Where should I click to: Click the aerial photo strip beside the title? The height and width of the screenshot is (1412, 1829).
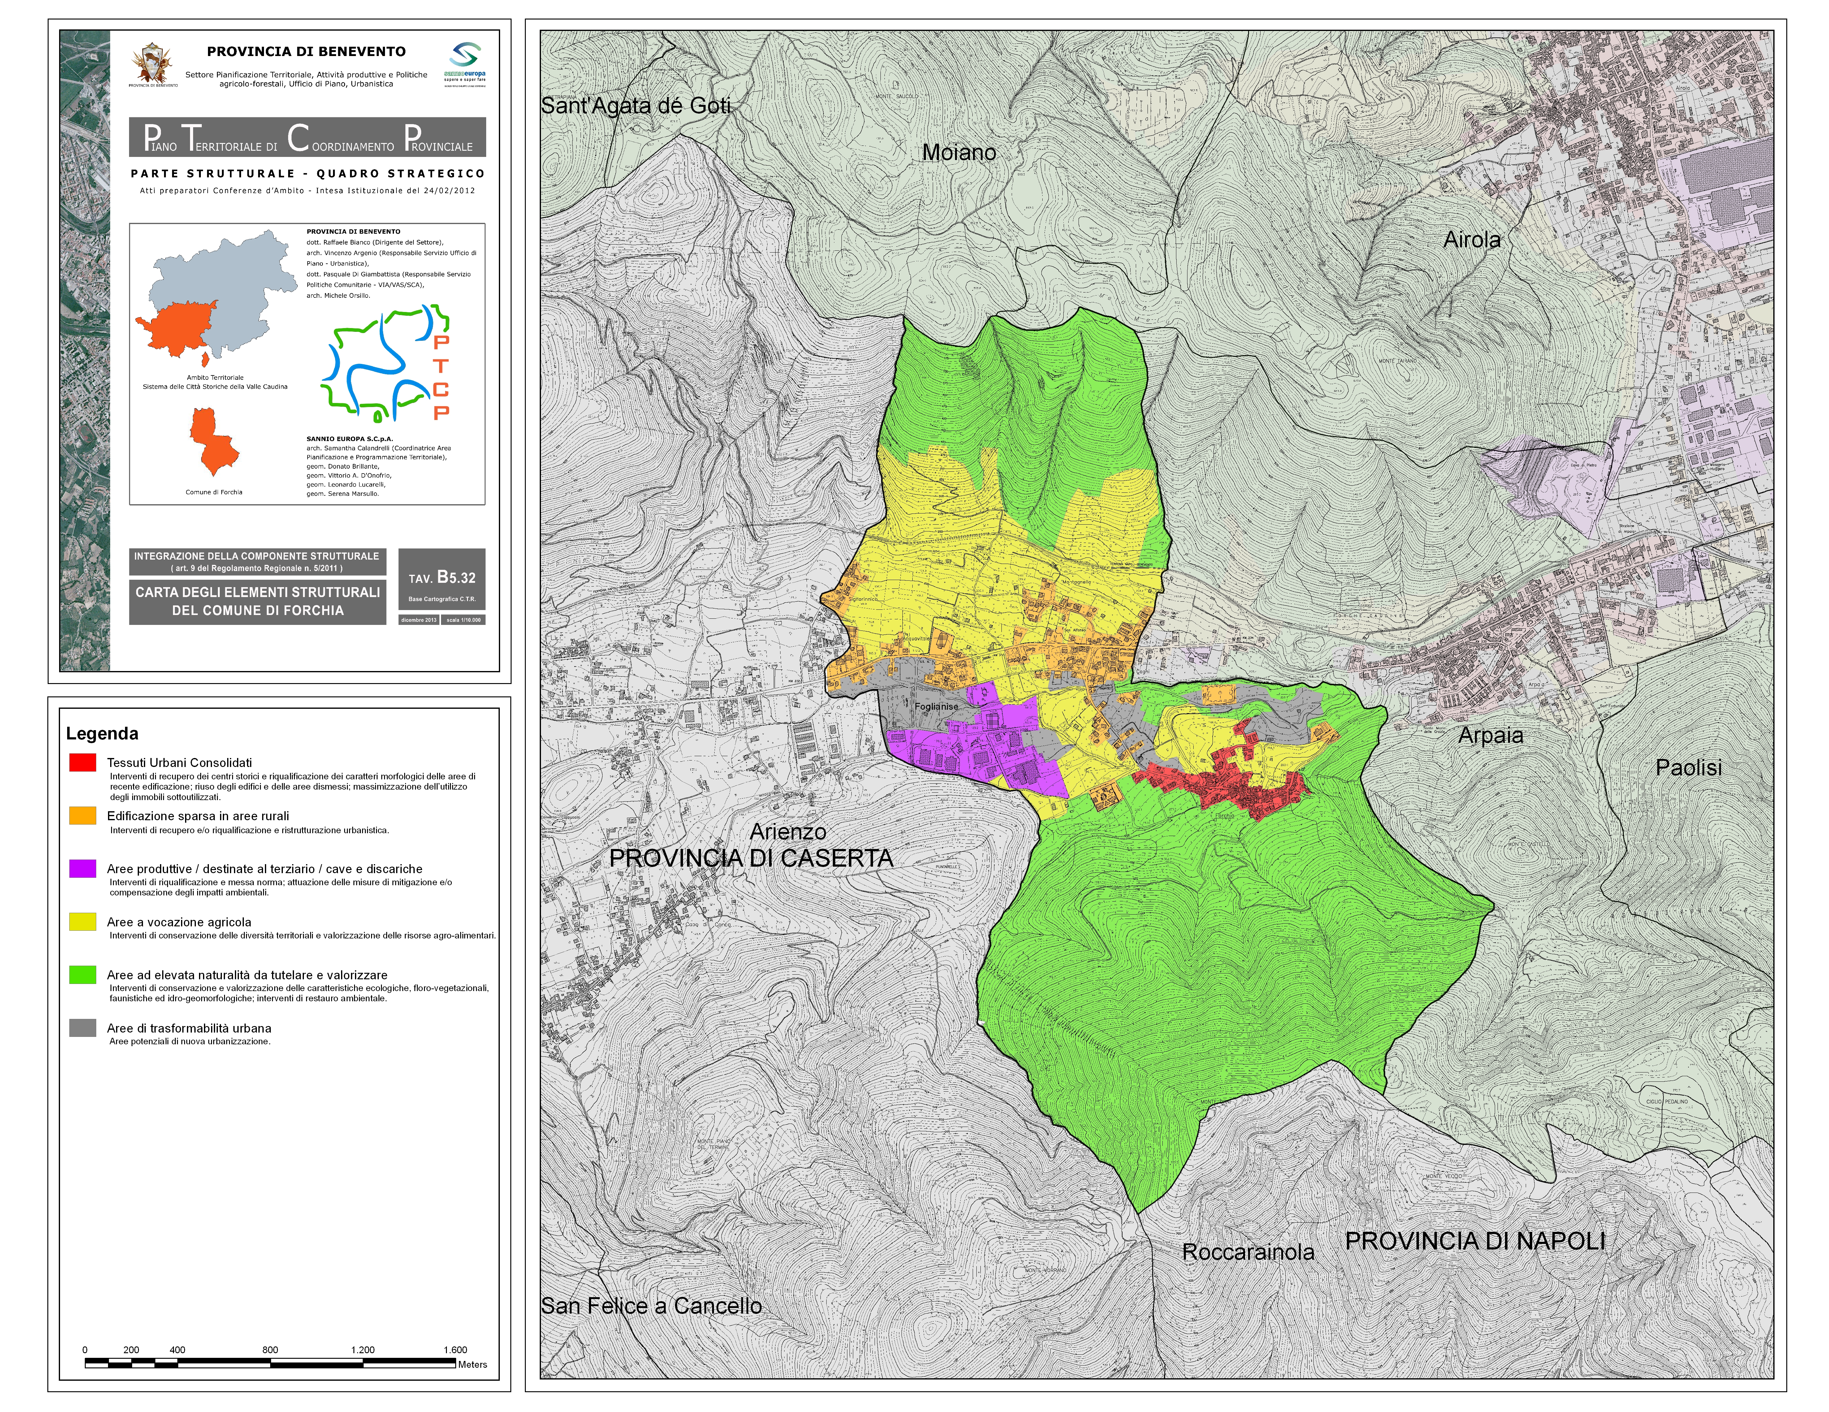point(84,351)
